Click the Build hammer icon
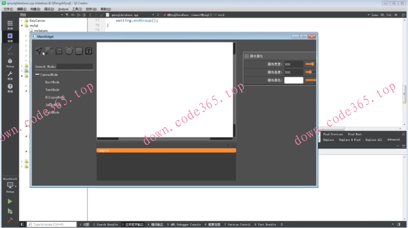This screenshot has width=408, height=228. pos(10,220)
